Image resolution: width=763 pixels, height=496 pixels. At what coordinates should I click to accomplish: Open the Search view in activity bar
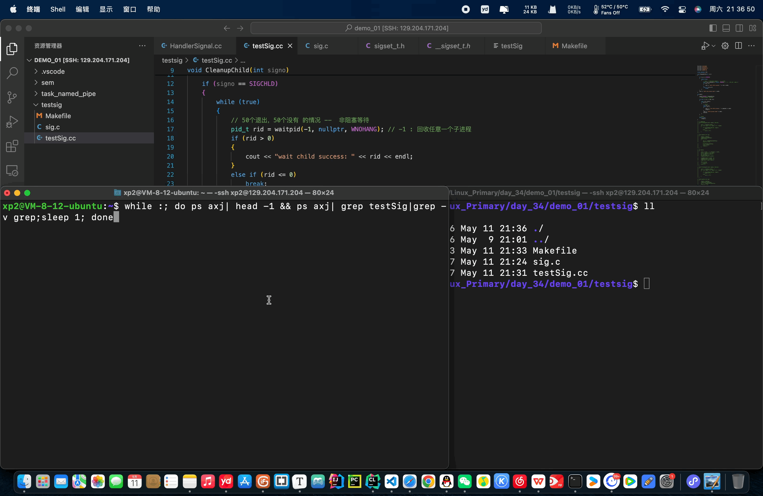pos(12,73)
